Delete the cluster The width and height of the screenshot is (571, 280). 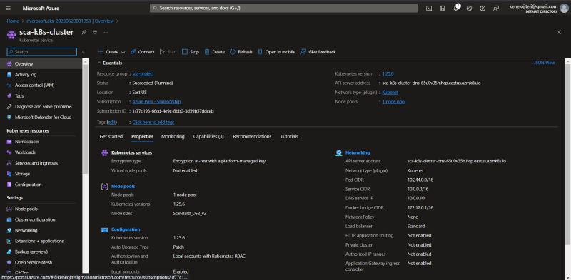[x=215, y=52]
